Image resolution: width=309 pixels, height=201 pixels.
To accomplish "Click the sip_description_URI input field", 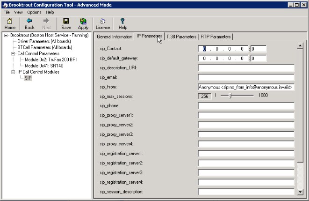I will point(246,68).
